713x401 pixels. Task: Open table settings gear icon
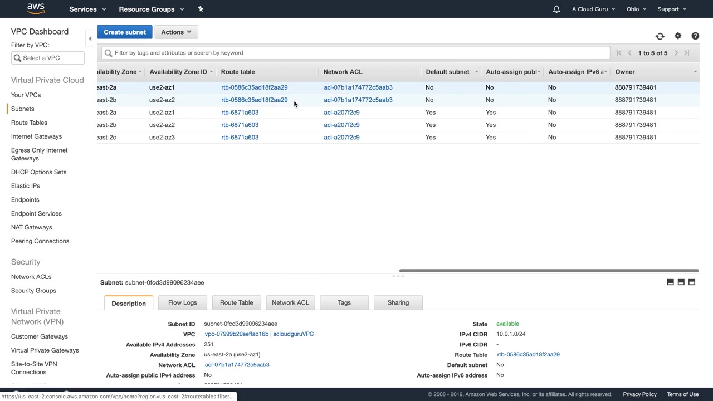click(678, 36)
